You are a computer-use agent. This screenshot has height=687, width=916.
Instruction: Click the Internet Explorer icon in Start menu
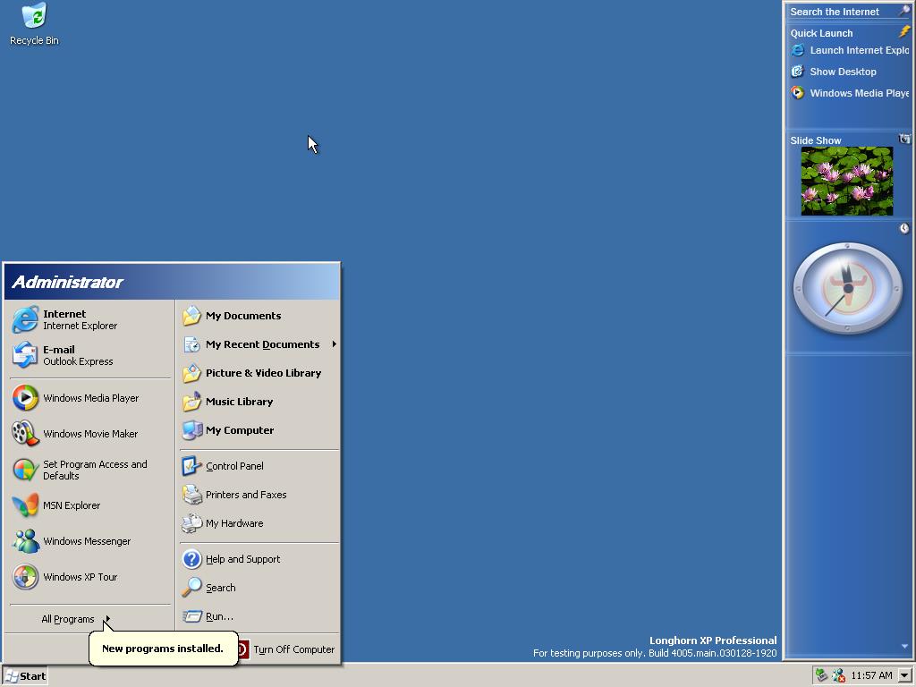[25, 319]
